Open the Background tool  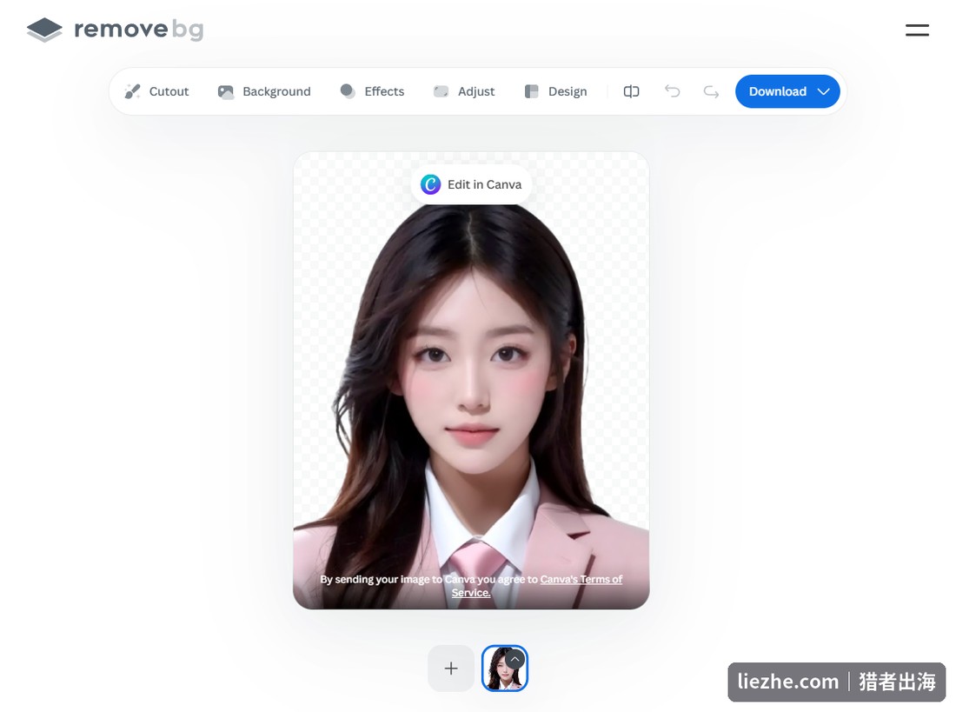click(264, 91)
